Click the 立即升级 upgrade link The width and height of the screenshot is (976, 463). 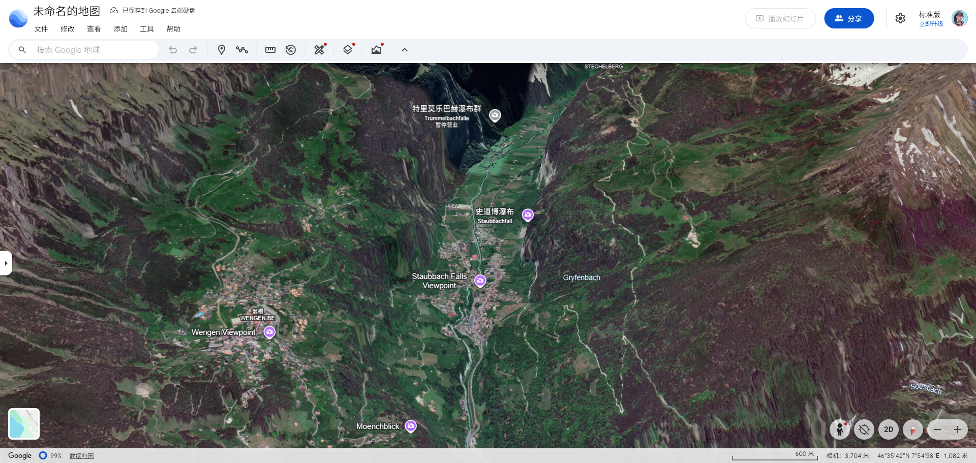[x=931, y=24]
